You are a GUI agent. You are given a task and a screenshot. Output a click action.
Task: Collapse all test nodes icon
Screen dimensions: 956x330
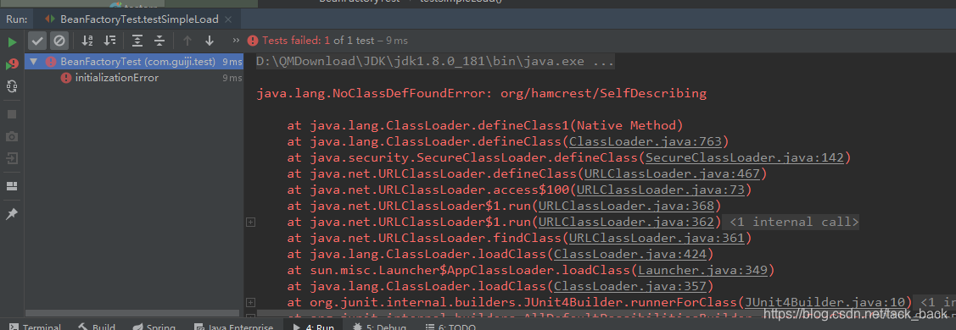pos(159,41)
